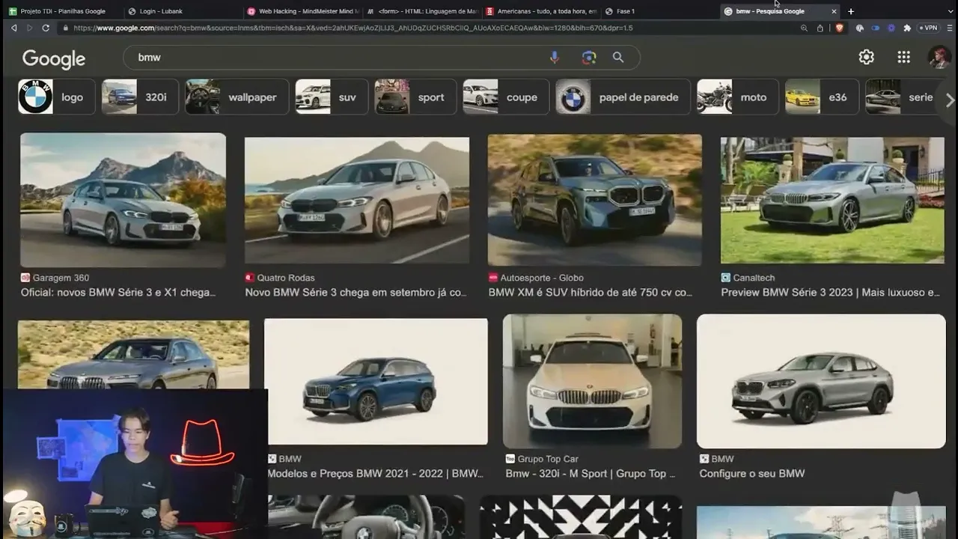
Task: Switch to Web Hacking - MindMeister tab
Action: [x=302, y=11]
